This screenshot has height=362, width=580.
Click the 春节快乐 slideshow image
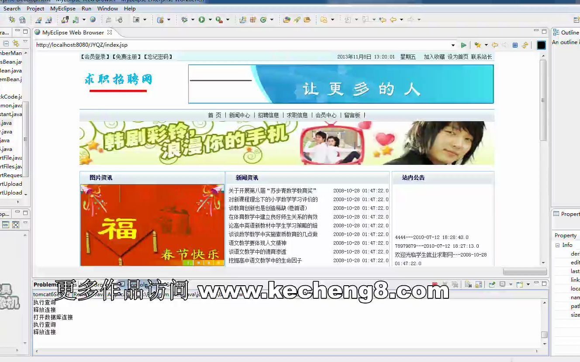click(152, 225)
